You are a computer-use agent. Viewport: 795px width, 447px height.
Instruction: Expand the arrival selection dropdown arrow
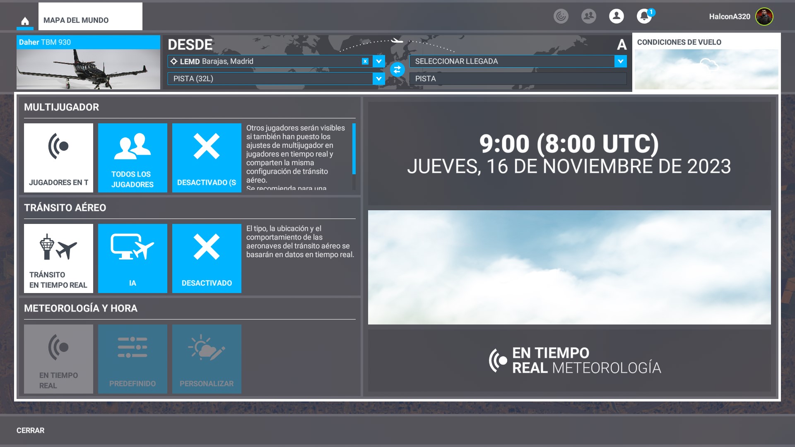(x=620, y=61)
